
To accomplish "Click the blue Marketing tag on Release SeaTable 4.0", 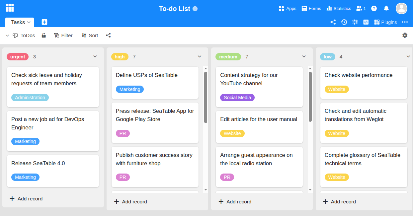I will [x=25, y=177].
